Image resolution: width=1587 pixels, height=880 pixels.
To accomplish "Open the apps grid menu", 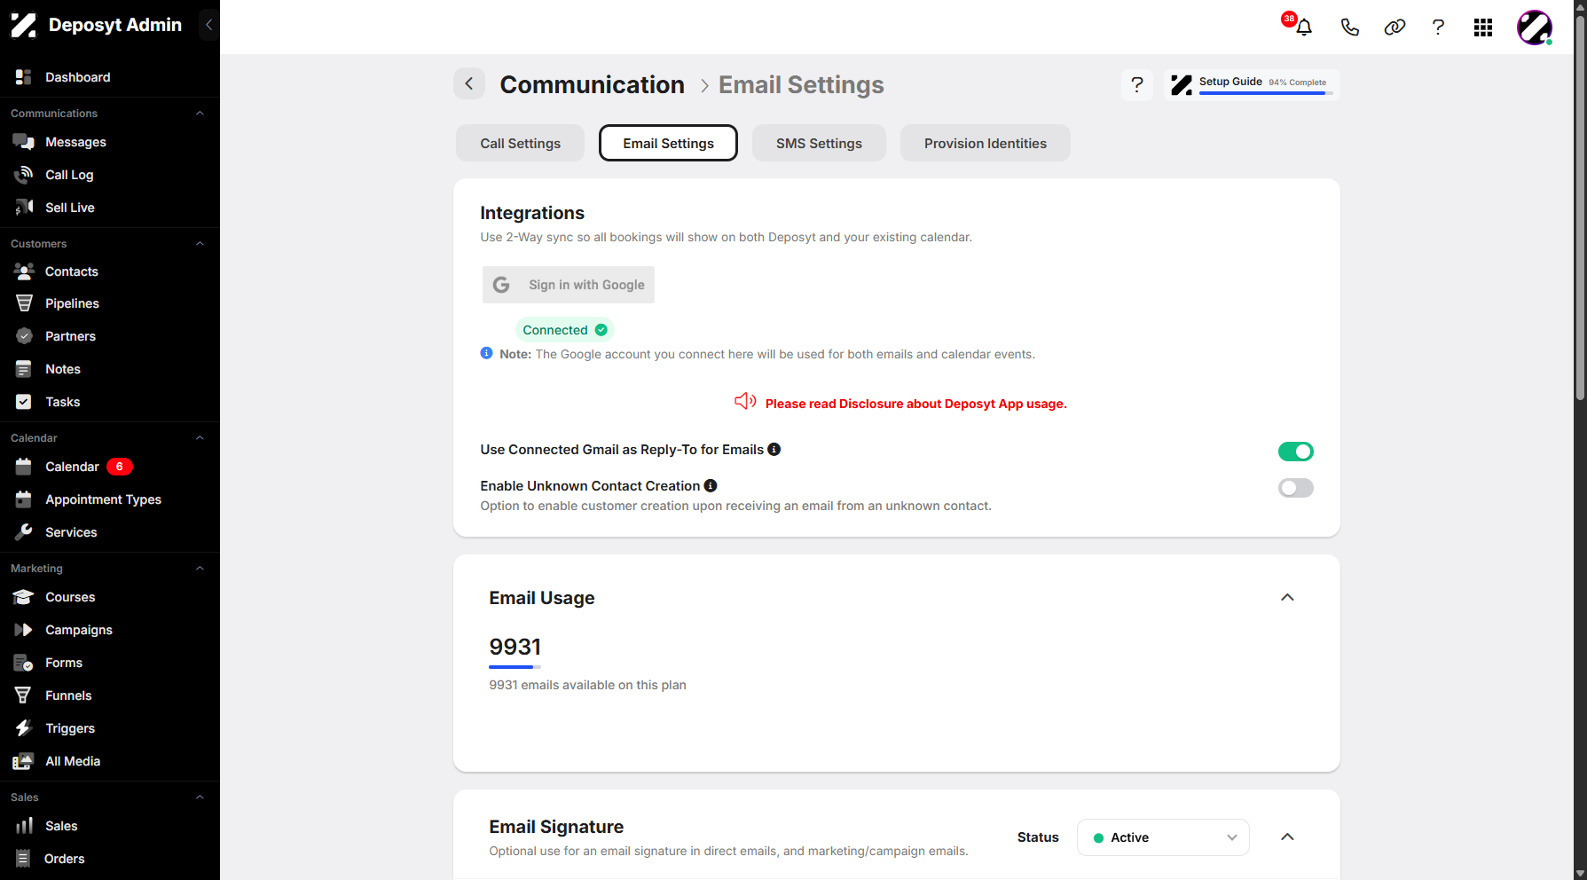I will [1483, 27].
